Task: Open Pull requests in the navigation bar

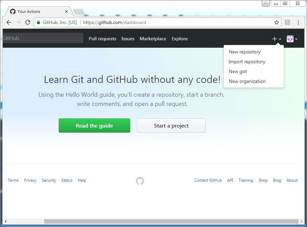Action: tap(103, 39)
